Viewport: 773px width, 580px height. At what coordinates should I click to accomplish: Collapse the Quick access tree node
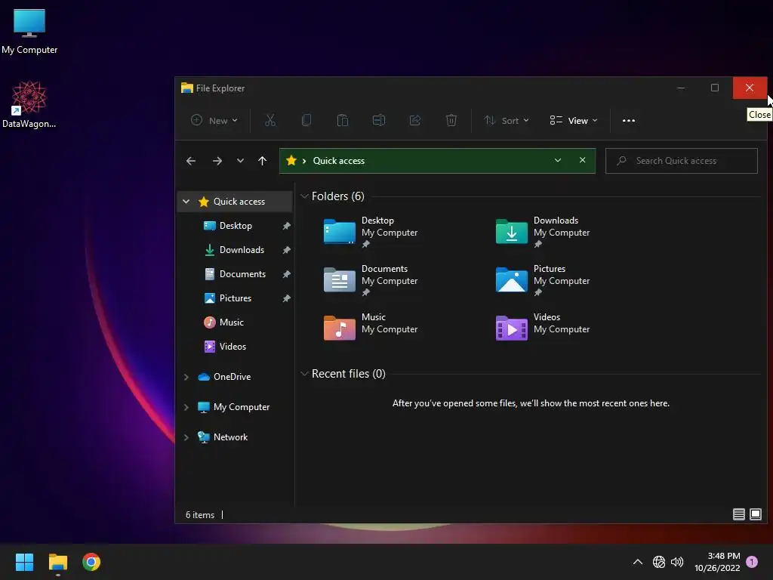pyautogui.click(x=186, y=201)
